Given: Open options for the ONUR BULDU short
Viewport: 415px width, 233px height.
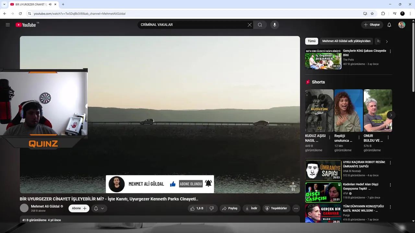Looking at the screenshot, I should 388,138.
